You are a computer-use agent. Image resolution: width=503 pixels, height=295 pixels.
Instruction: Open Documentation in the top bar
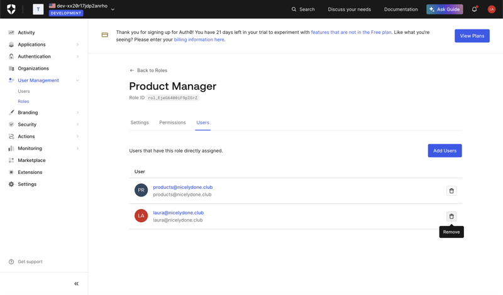point(401,9)
